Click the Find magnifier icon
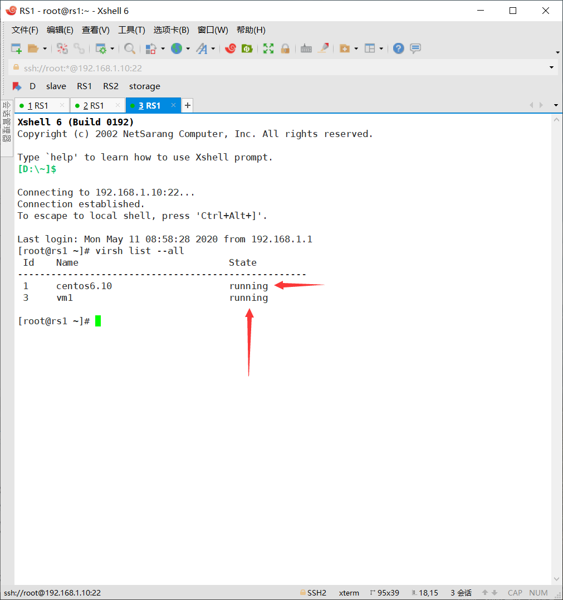Viewport: 563px width, 600px height. pos(130,48)
